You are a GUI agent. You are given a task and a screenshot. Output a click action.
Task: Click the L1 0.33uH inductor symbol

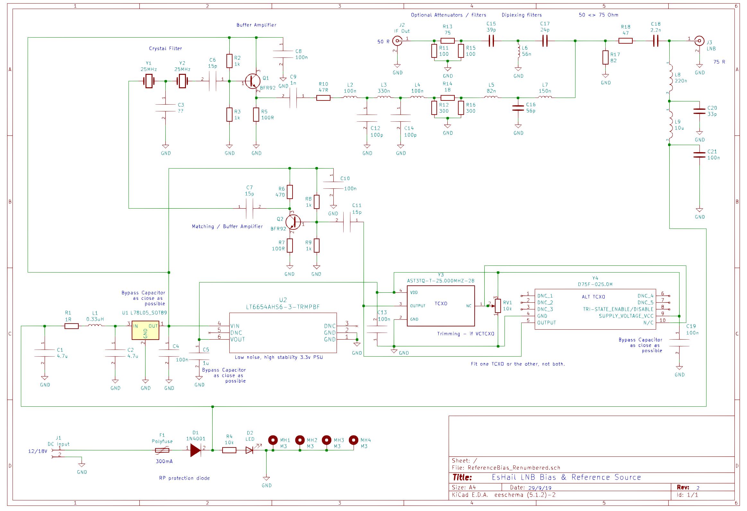click(95, 326)
